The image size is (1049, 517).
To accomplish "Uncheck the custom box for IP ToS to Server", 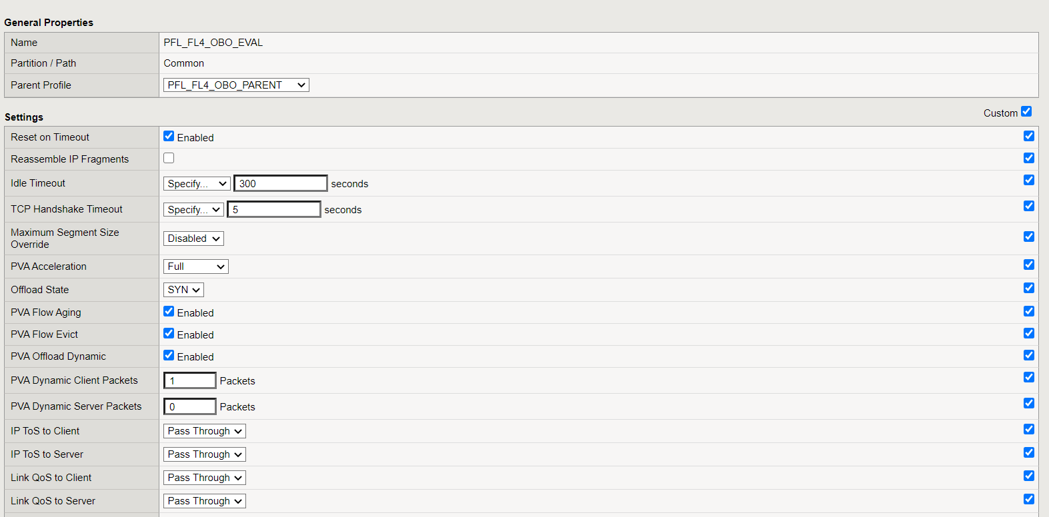I will pyautogui.click(x=1029, y=452).
